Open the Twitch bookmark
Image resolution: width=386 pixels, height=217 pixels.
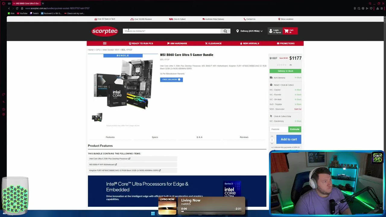pyautogui.click(x=34, y=13)
